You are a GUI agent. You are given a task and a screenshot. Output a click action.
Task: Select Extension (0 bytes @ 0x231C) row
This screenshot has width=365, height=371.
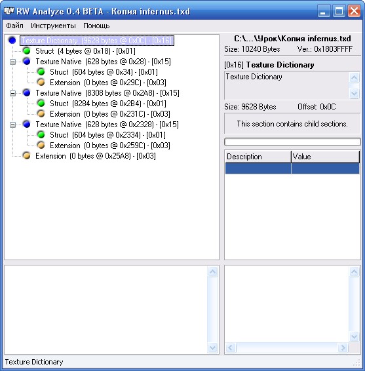click(109, 114)
